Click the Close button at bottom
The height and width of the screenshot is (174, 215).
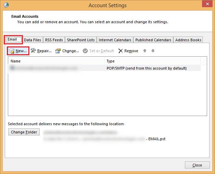tap(197, 165)
